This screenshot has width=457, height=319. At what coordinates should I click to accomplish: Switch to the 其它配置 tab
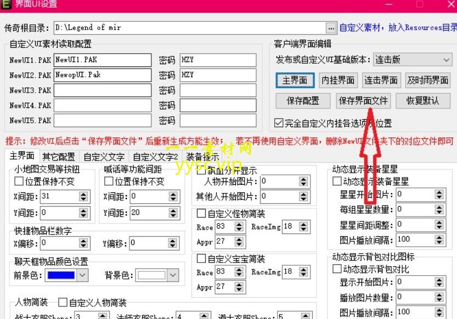coord(59,157)
